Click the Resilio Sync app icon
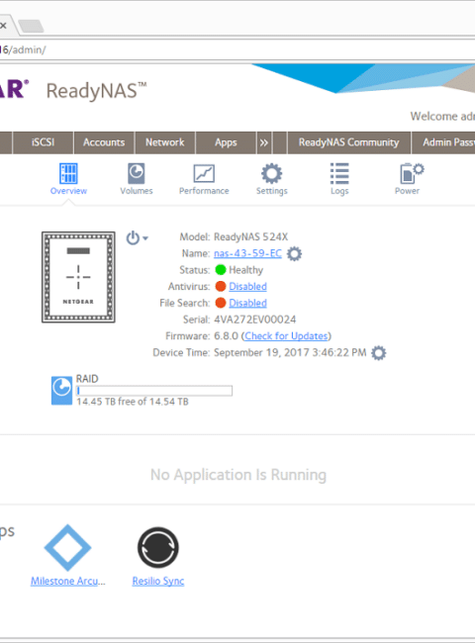The height and width of the screenshot is (643, 475). [158, 547]
